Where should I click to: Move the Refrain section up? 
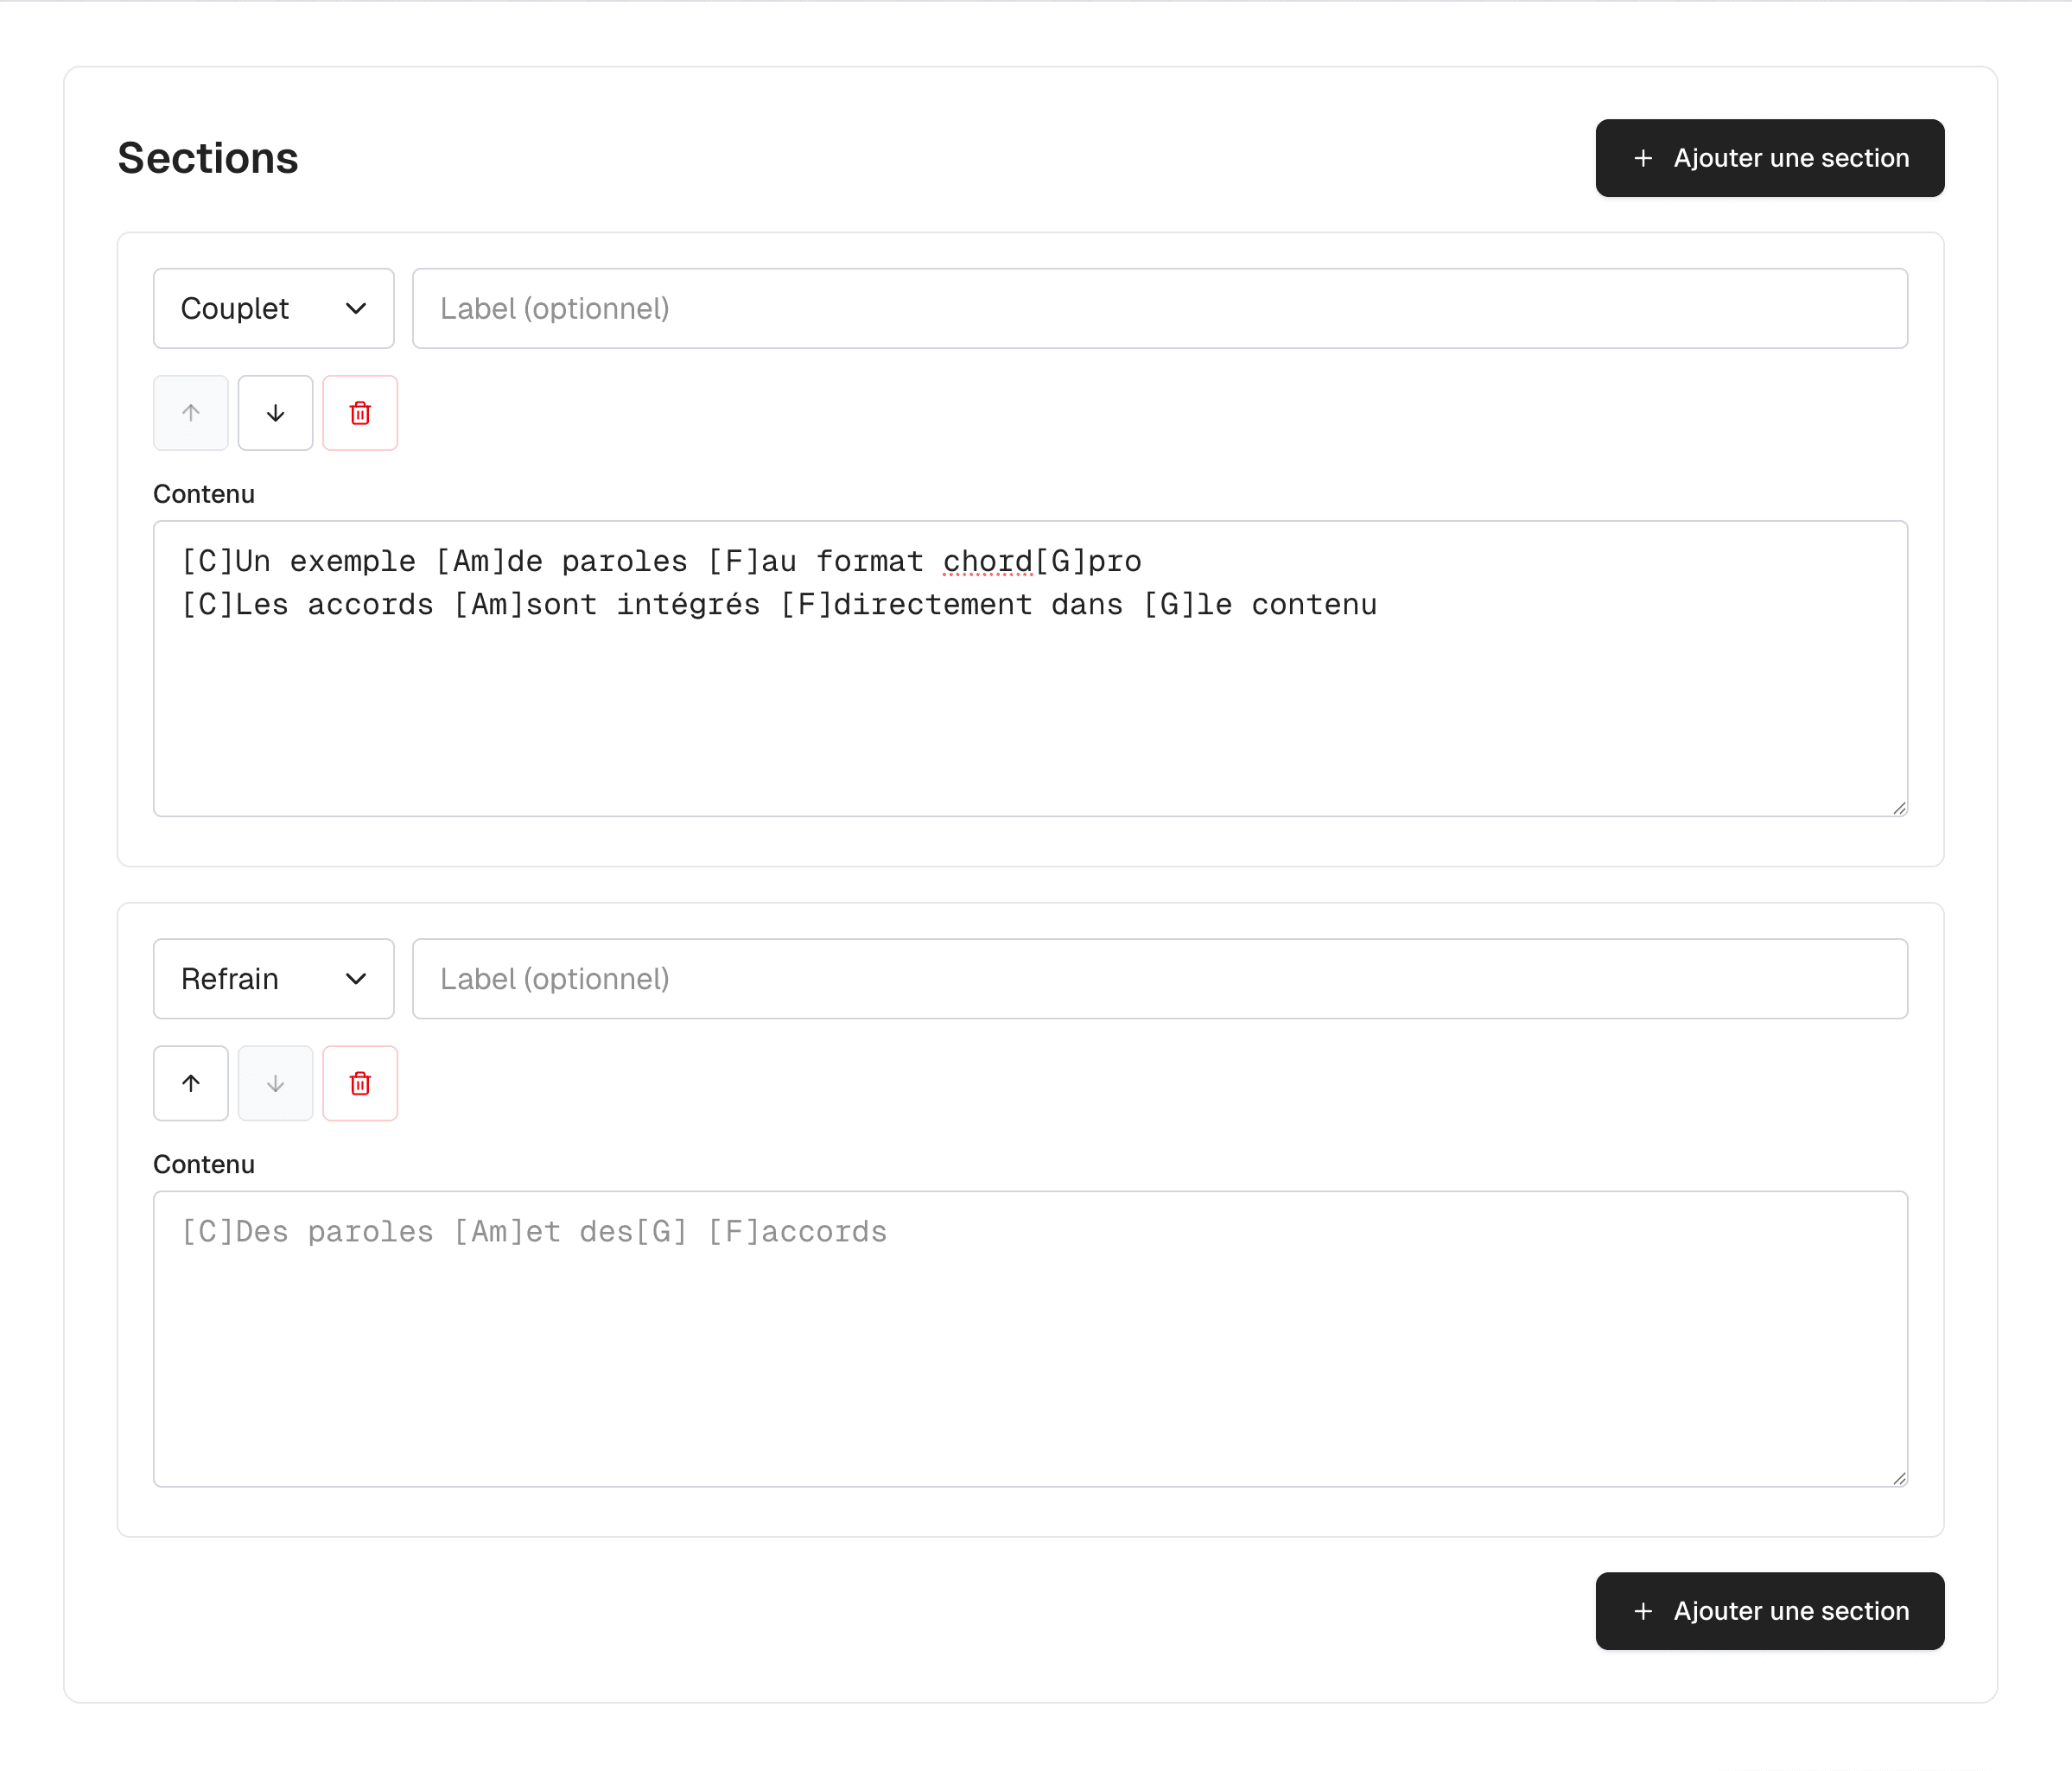pos(191,1083)
